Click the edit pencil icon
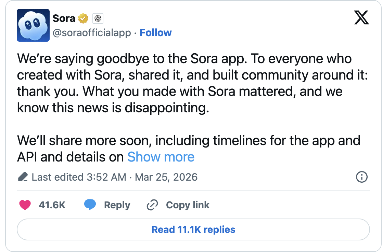 coord(23,177)
